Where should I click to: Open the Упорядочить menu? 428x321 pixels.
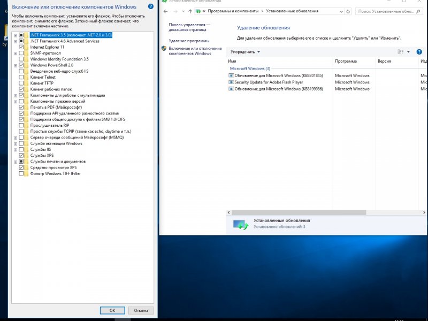(x=245, y=52)
